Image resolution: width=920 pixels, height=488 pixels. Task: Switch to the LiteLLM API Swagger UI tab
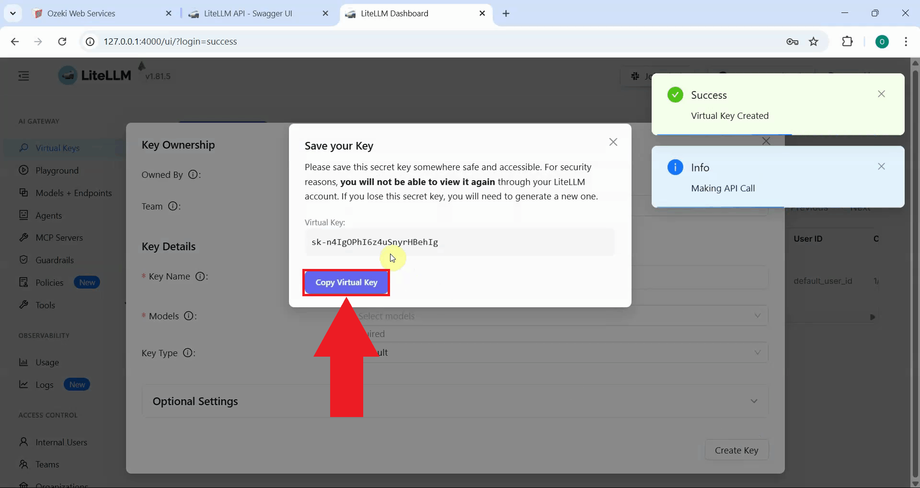(x=247, y=13)
